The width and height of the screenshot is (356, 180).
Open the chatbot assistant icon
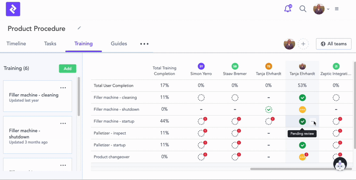(x=340, y=164)
